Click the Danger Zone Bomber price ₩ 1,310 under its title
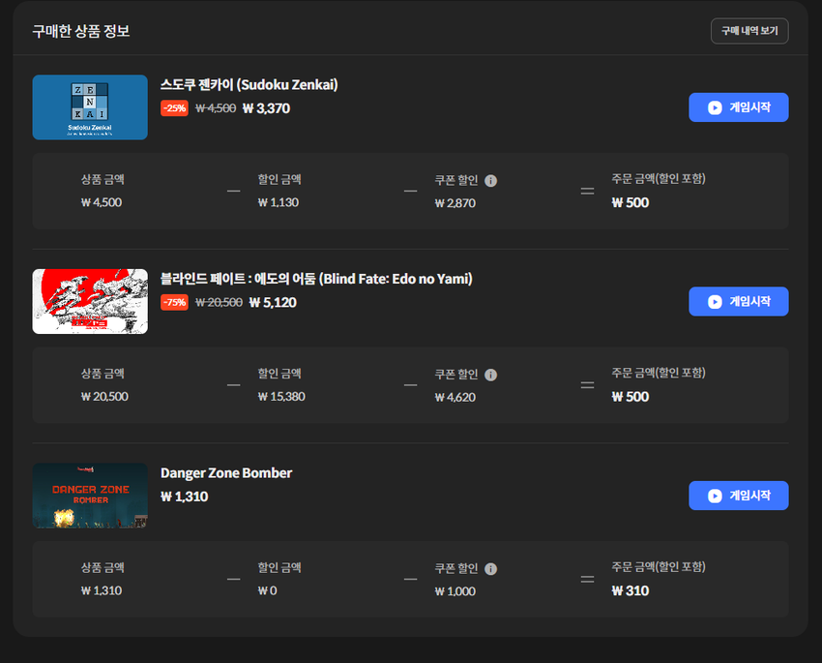Image resolution: width=822 pixels, height=663 pixels. (x=185, y=497)
